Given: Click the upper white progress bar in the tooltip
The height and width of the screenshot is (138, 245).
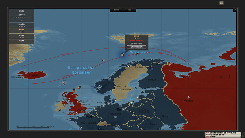Looking at the screenshot, I should 136,45.
